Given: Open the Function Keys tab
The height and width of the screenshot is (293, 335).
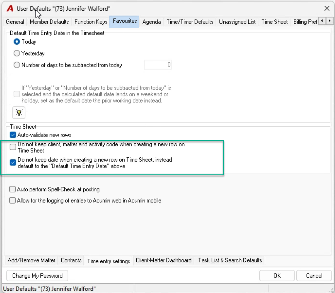Looking at the screenshot, I should click(x=91, y=22).
